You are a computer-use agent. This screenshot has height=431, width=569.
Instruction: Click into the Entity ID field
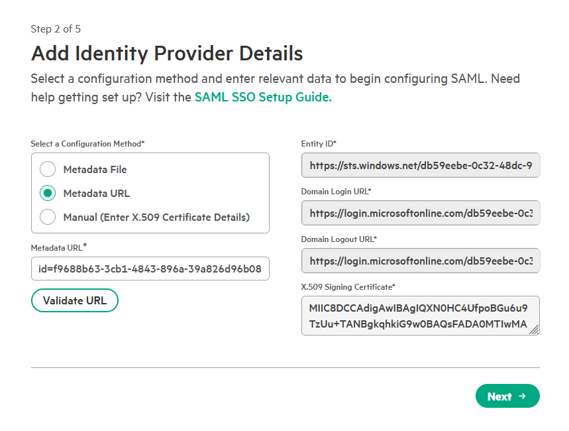[x=420, y=165]
